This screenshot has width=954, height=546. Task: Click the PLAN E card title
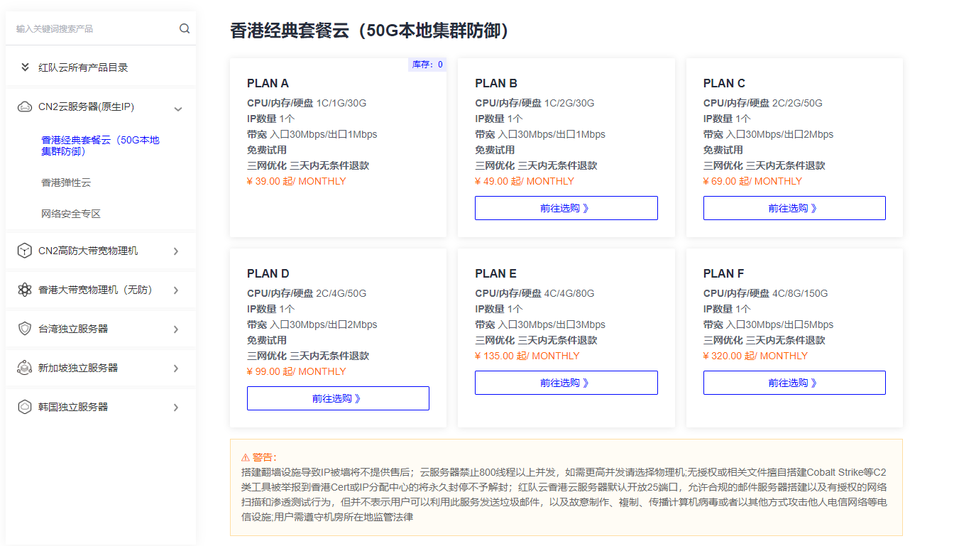click(x=495, y=273)
